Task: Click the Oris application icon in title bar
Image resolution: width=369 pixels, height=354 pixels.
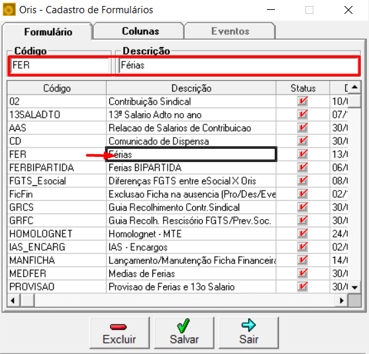Action: tap(9, 9)
